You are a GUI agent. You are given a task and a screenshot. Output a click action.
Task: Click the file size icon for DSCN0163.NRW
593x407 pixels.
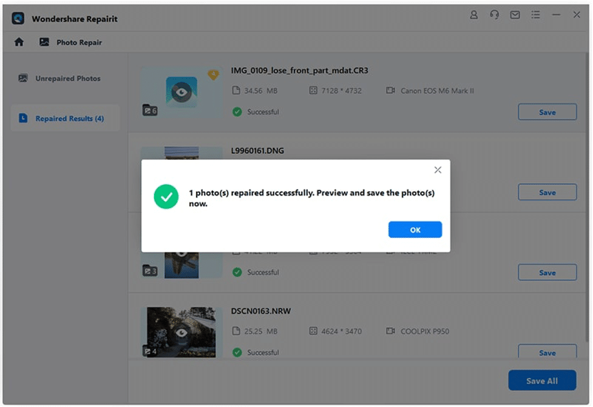237,331
